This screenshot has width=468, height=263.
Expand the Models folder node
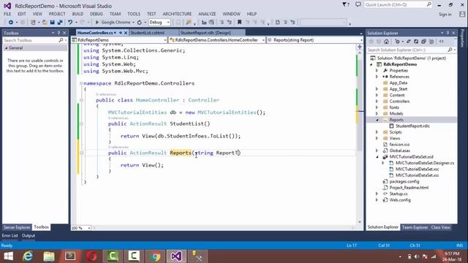click(x=377, y=114)
